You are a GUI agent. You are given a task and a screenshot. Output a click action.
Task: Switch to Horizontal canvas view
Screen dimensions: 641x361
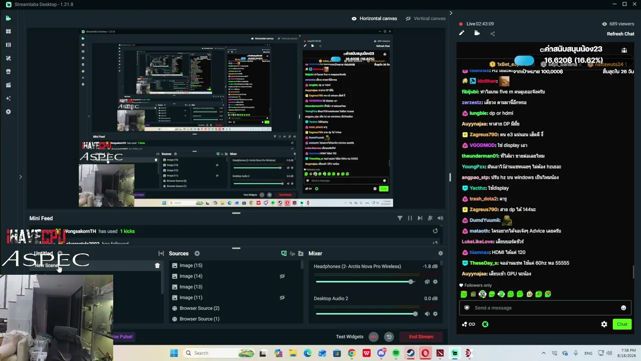(x=374, y=19)
